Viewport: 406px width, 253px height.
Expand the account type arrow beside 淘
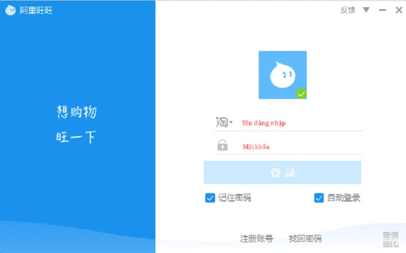(x=232, y=123)
